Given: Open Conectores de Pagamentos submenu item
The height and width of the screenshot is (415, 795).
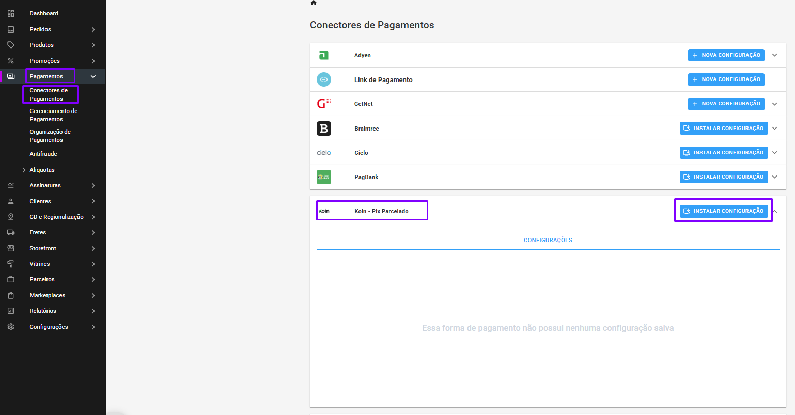Looking at the screenshot, I should tap(49, 94).
